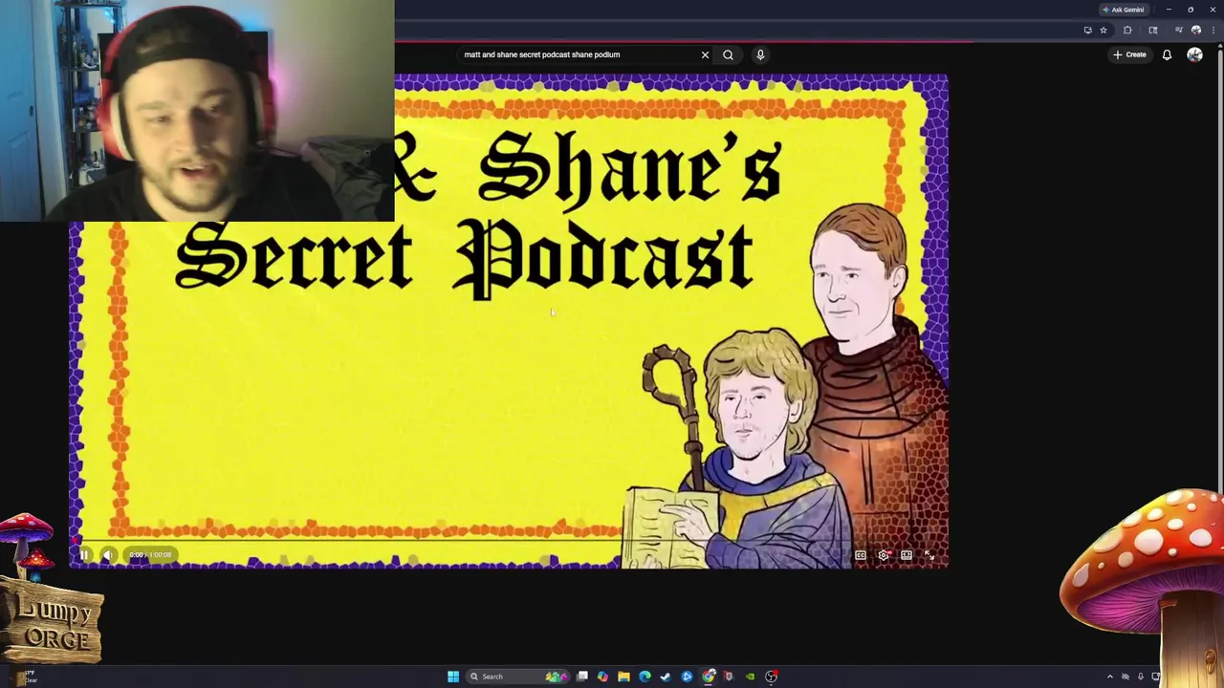Open File Explorer from the taskbar
This screenshot has height=688, width=1224.
(x=623, y=677)
